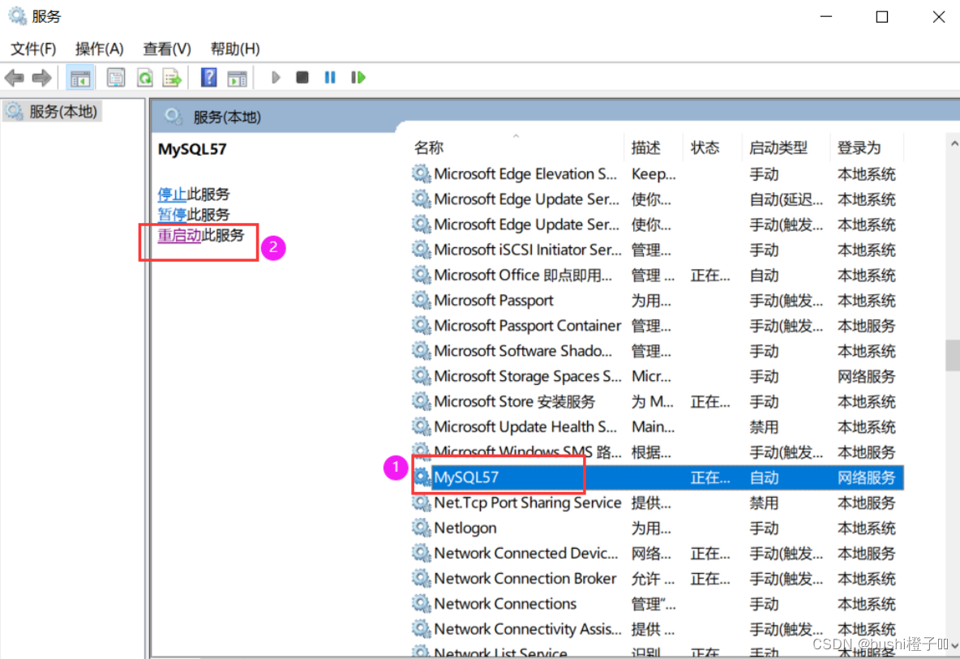Click the Export List toolbar icon
The height and width of the screenshot is (659, 960).
click(x=172, y=78)
